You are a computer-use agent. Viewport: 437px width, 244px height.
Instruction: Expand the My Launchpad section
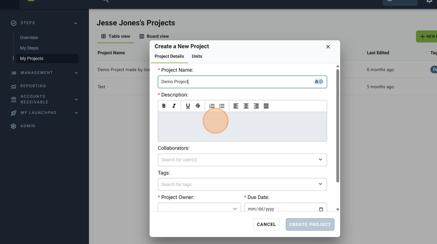pyautogui.click(x=76, y=113)
